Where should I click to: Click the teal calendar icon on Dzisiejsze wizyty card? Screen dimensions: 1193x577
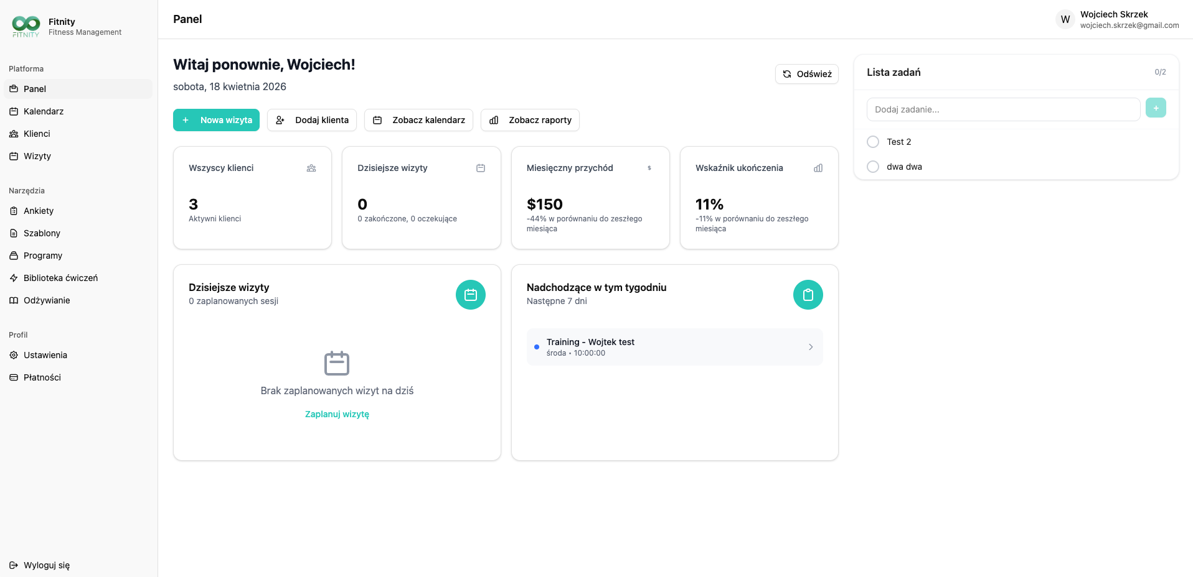(471, 295)
